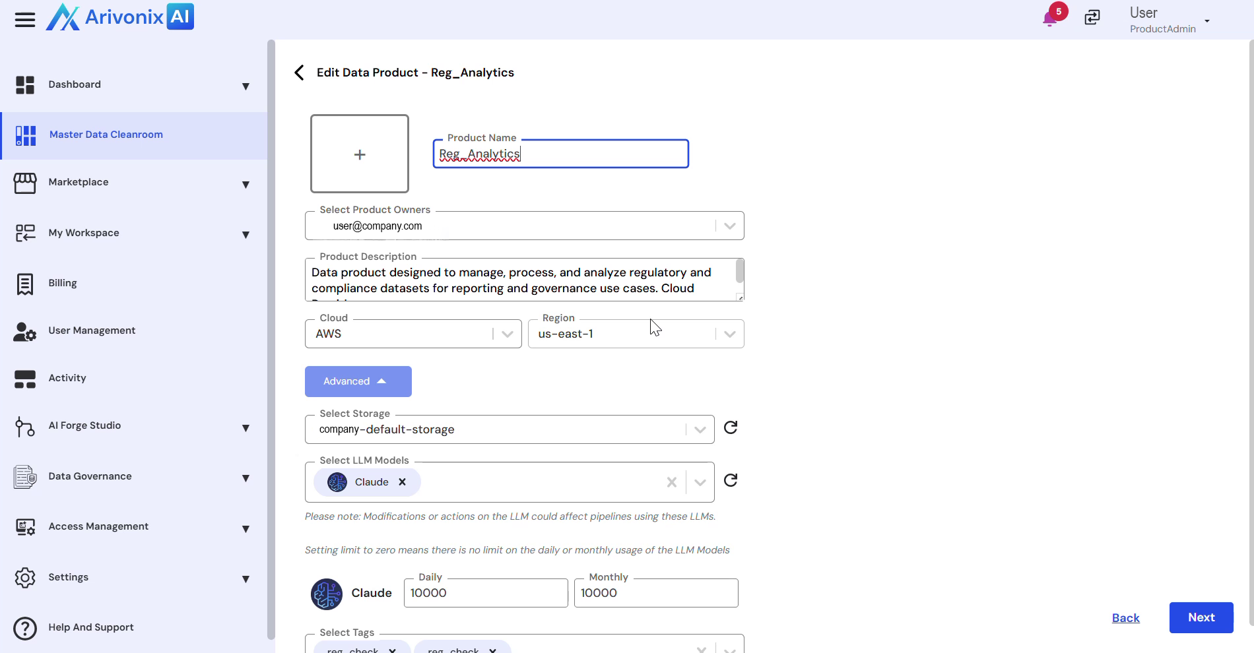Open the Cloud dropdown showing AWS
The height and width of the screenshot is (653, 1254).
point(507,334)
